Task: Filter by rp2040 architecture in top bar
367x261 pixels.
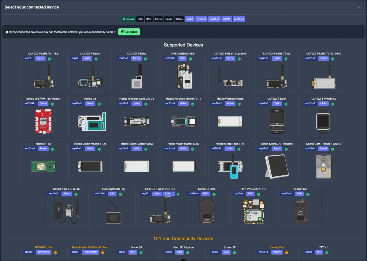Action: (227, 19)
